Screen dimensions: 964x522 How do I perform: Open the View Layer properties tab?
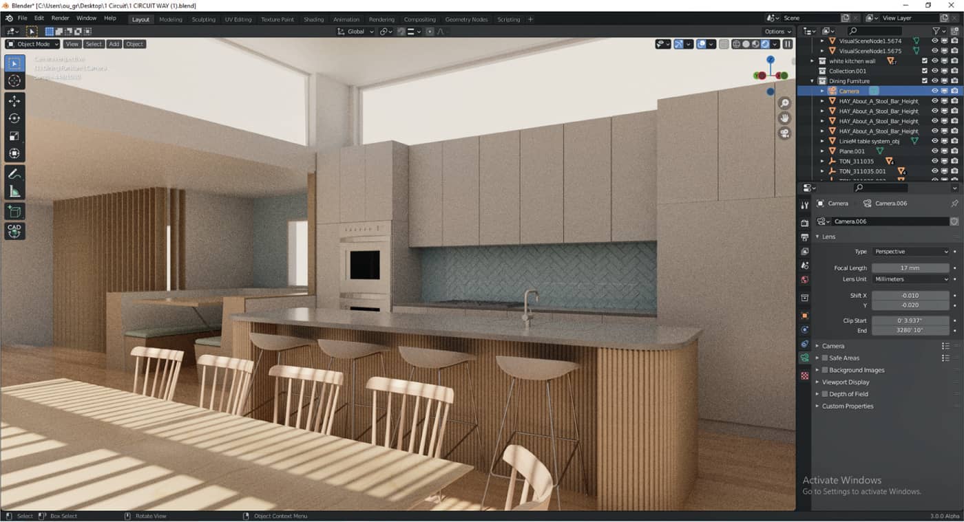[804, 251]
